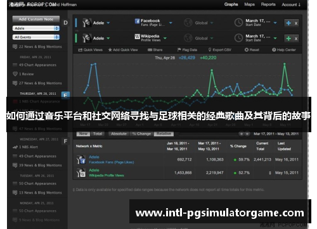317x229 pixels.
Task: Click clock icon in Facebook row
Action: point(238,23)
